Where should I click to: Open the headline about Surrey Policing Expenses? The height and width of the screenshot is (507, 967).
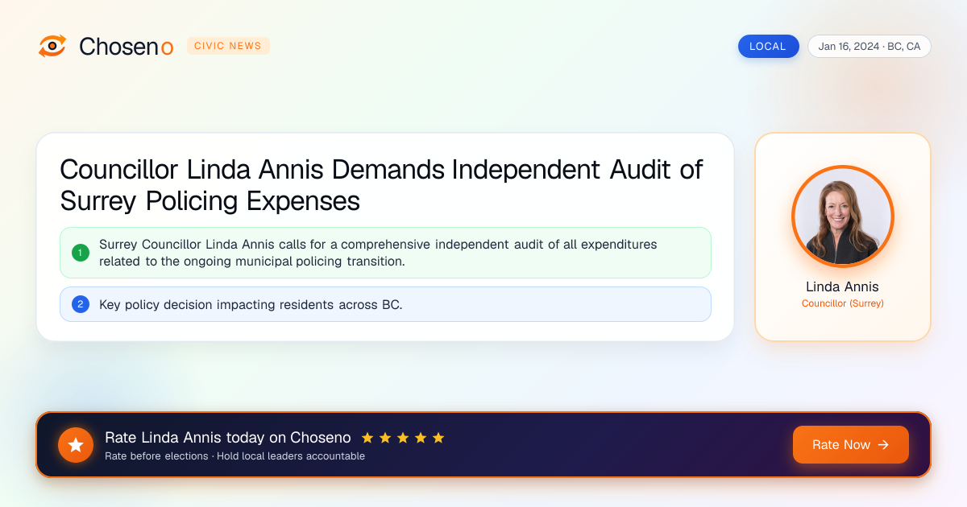coord(381,185)
